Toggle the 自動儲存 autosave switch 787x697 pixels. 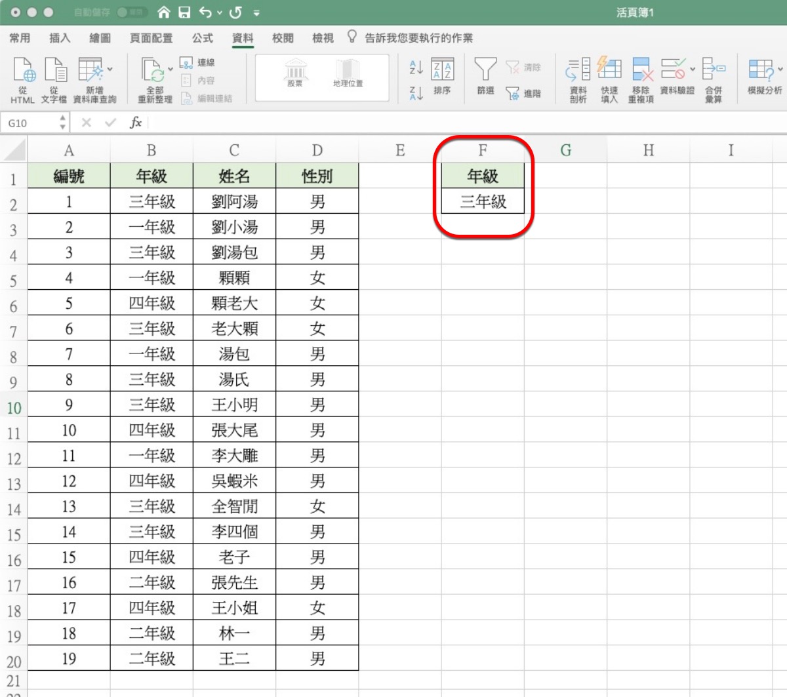pyautogui.click(x=131, y=12)
